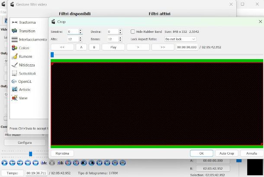Go to previous cut point icon
This screenshot has width=264, height=177.
[68, 163]
